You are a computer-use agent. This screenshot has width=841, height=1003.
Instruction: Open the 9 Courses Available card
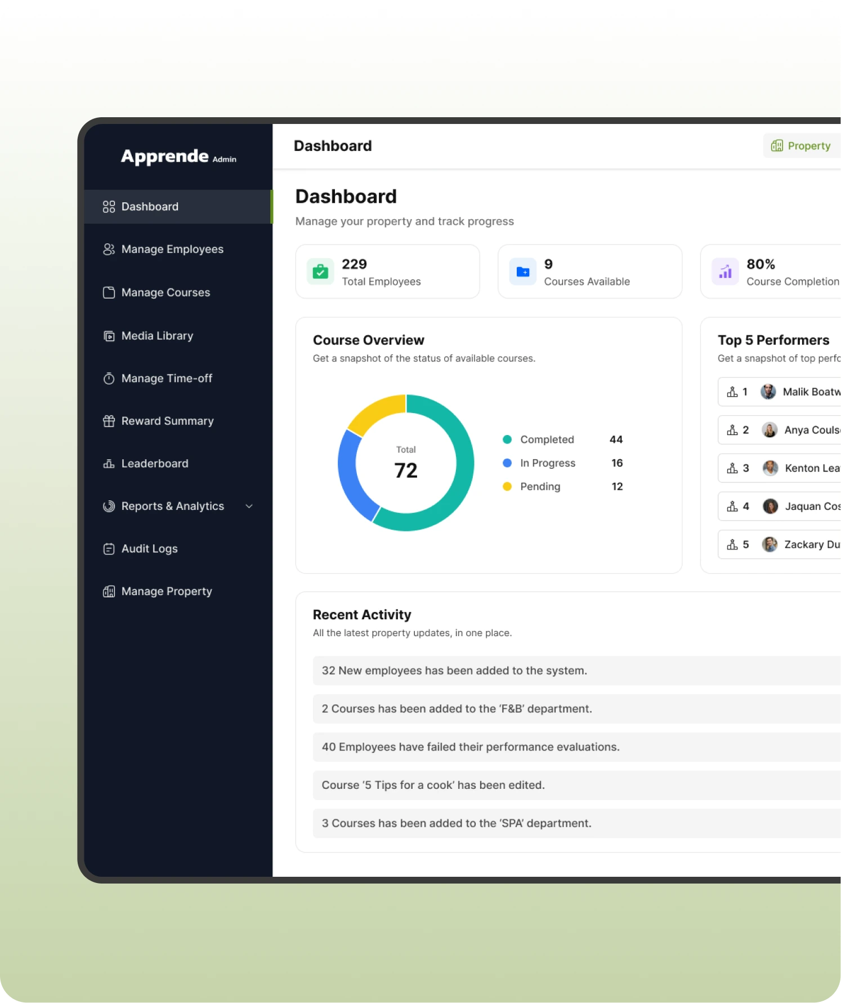[x=590, y=272]
